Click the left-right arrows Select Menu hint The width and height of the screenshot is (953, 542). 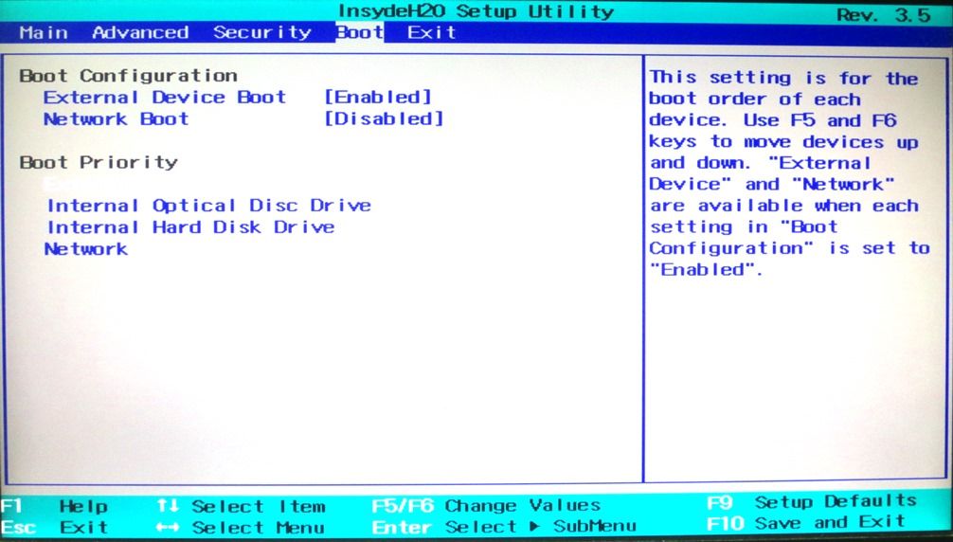click(x=240, y=528)
